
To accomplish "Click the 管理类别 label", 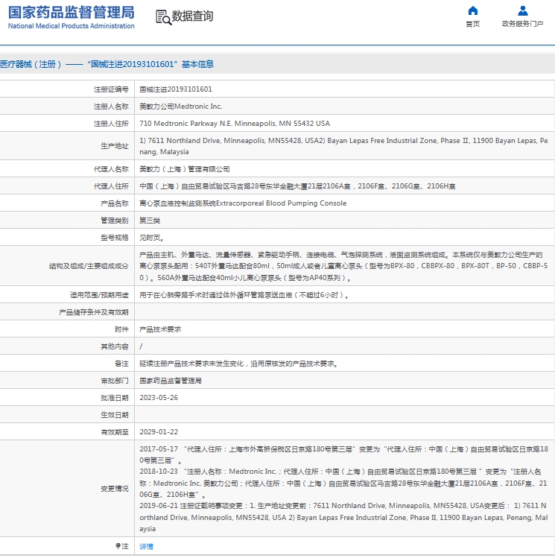I will click(x=114, y=221).
